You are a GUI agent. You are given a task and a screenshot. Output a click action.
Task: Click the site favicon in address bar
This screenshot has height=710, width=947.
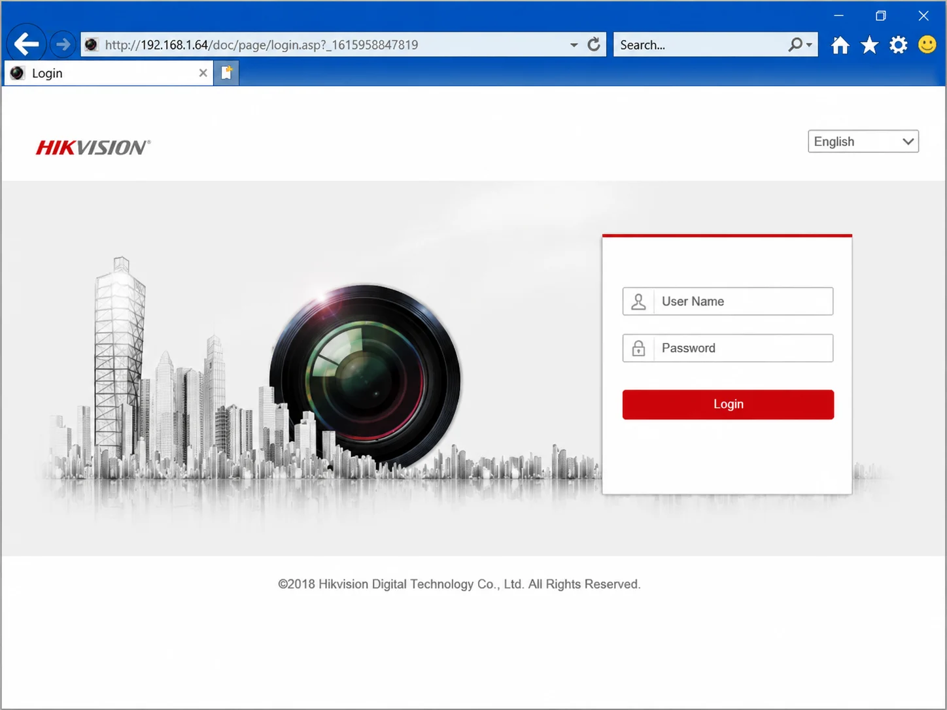pos(92,44)
